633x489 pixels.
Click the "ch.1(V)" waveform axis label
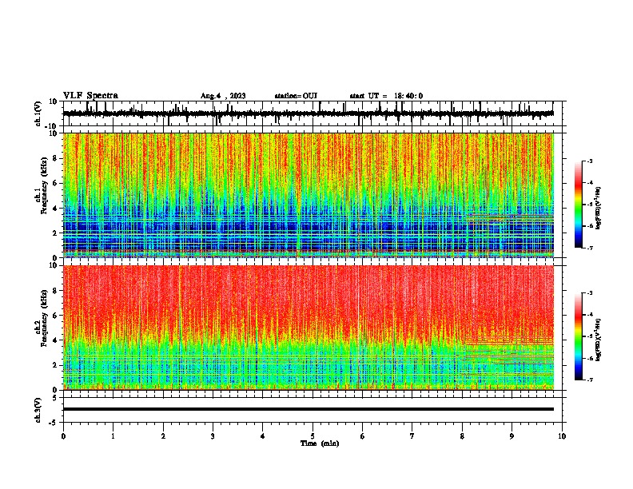click(38, 113)
